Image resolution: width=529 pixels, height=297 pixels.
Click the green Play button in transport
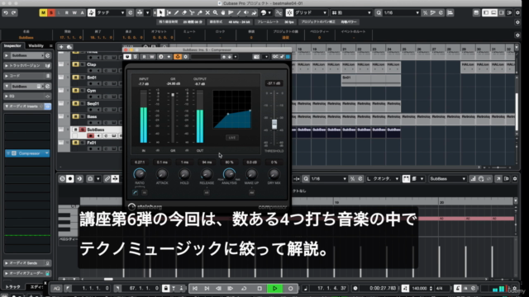(x=274, y=288)
